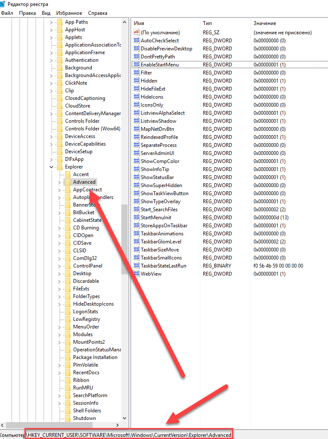The height and width of the screenshot is (439, 328).
Task: Expand the FileExts key node
Action: click(x=59, y=289)
